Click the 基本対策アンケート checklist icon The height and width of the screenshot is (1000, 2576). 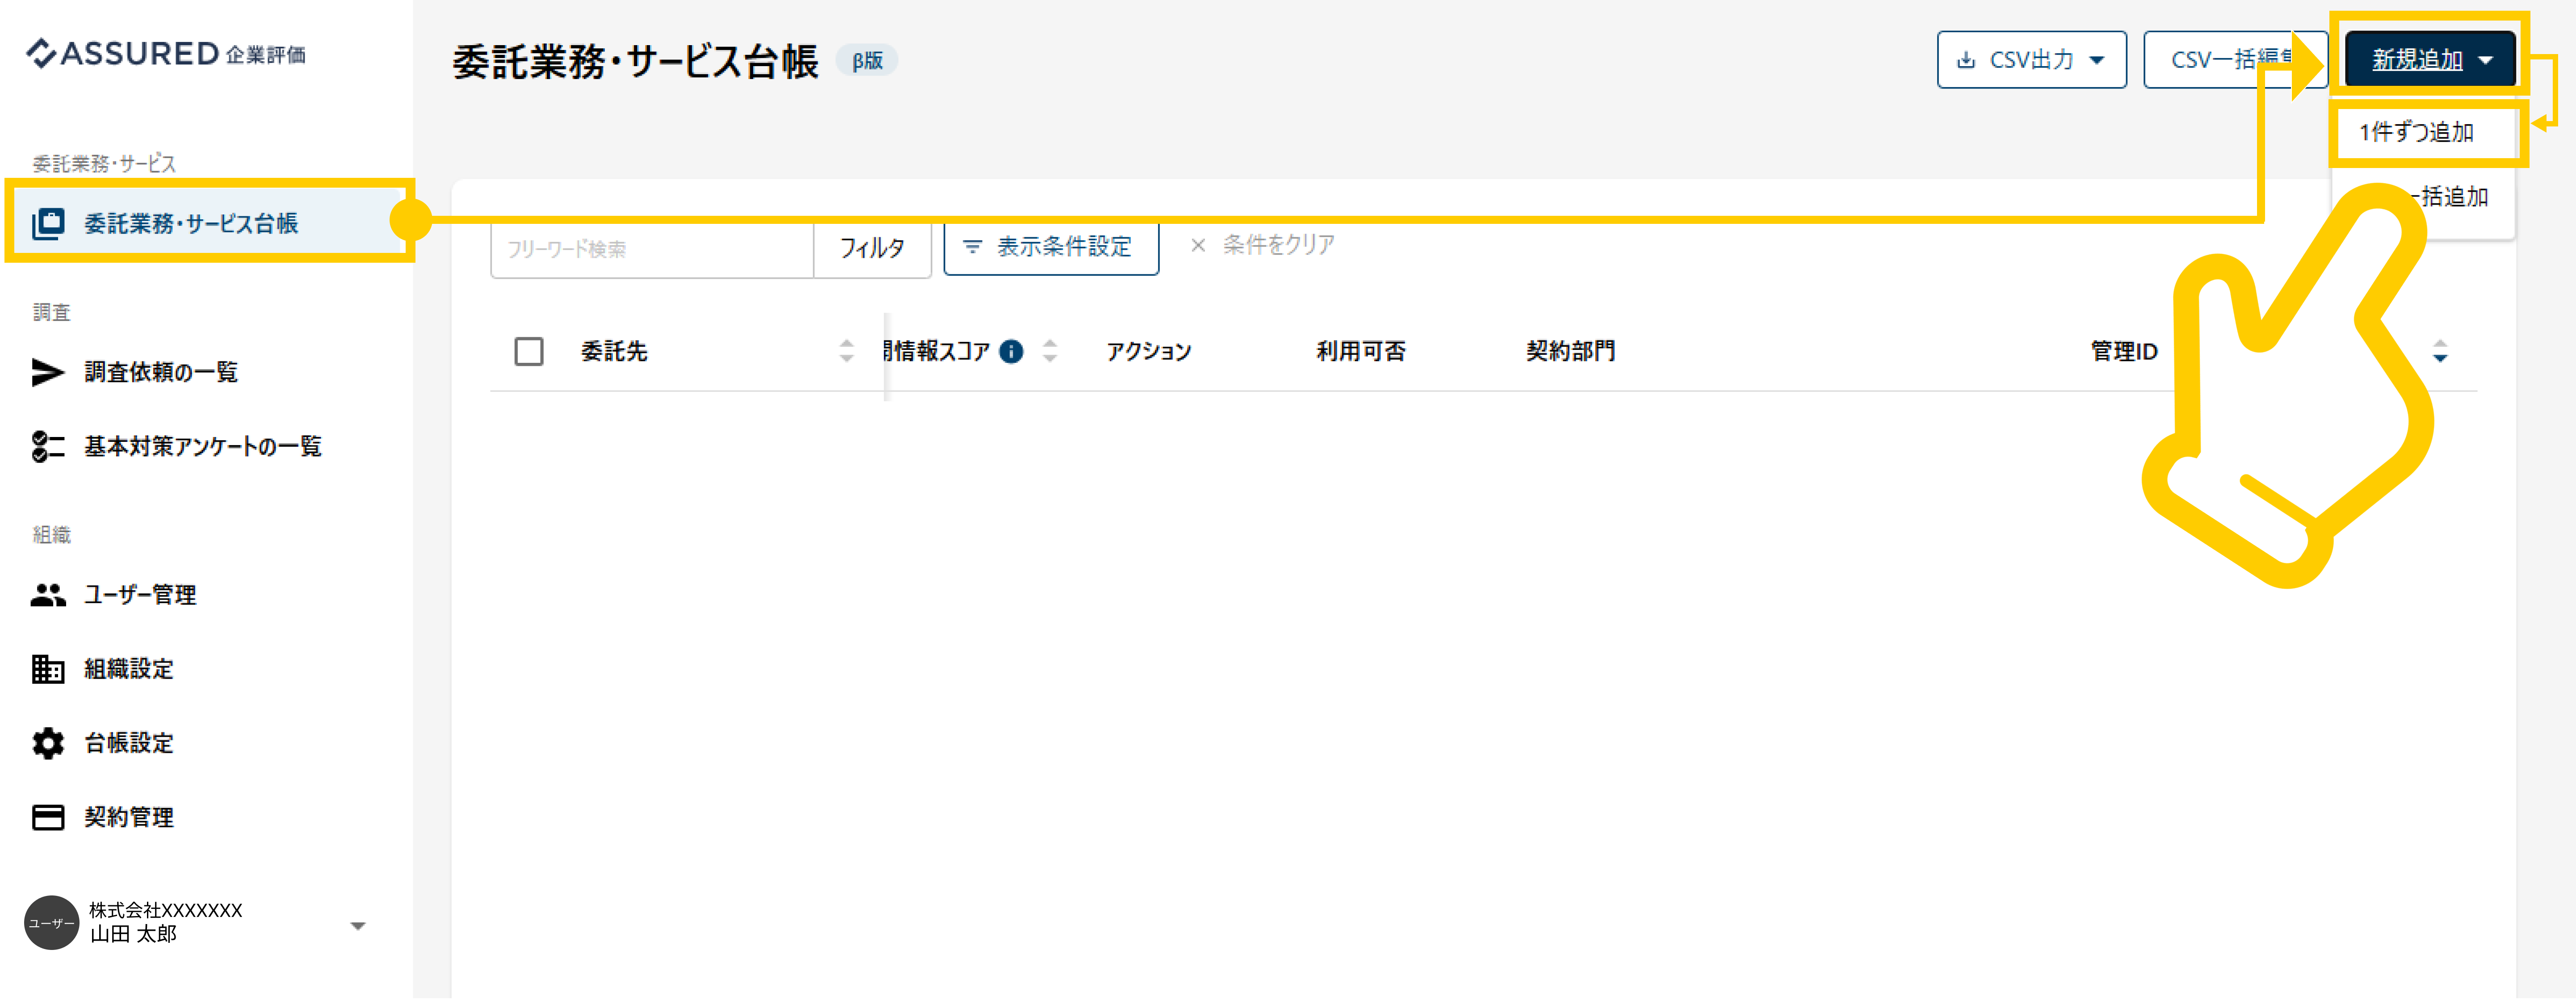[x=48, y=446]
